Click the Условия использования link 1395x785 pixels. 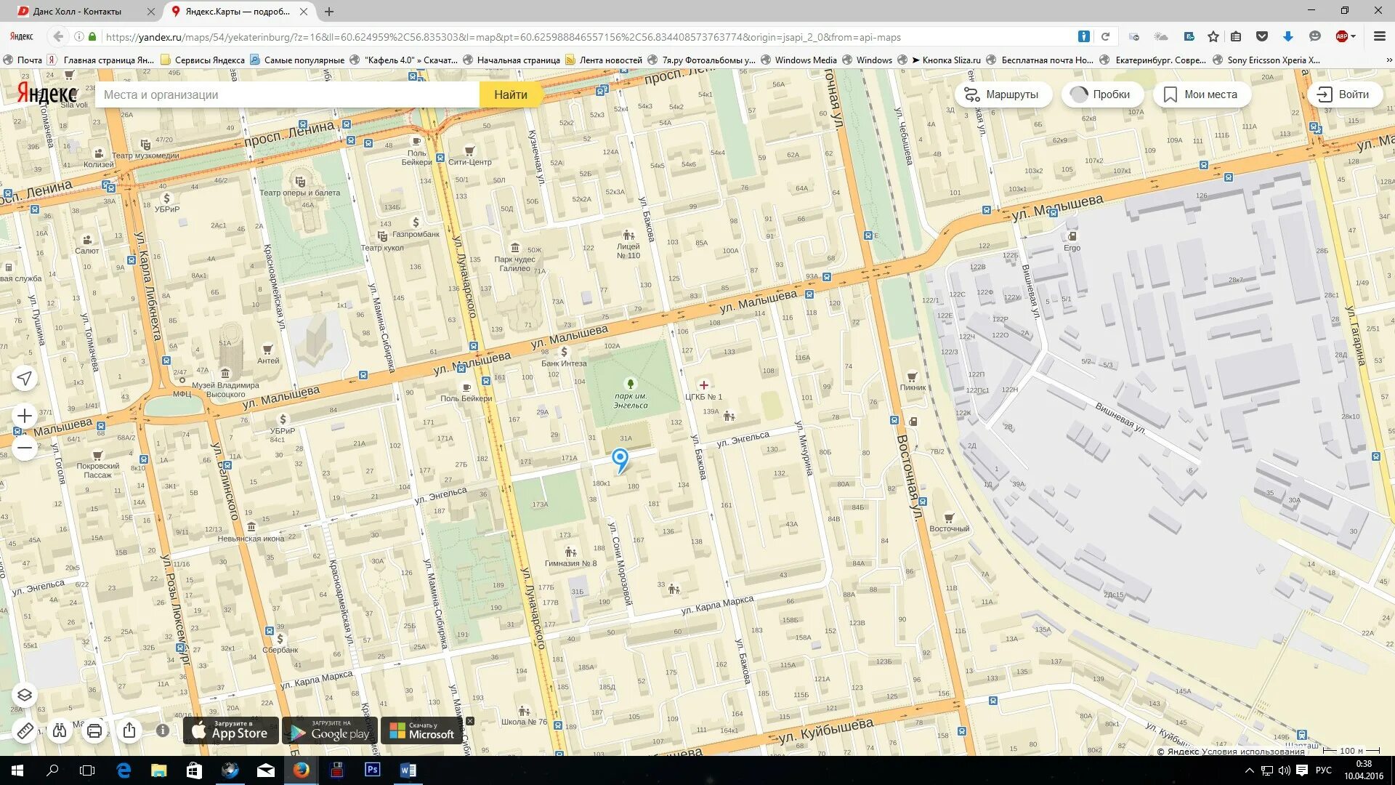point(1253,752)
